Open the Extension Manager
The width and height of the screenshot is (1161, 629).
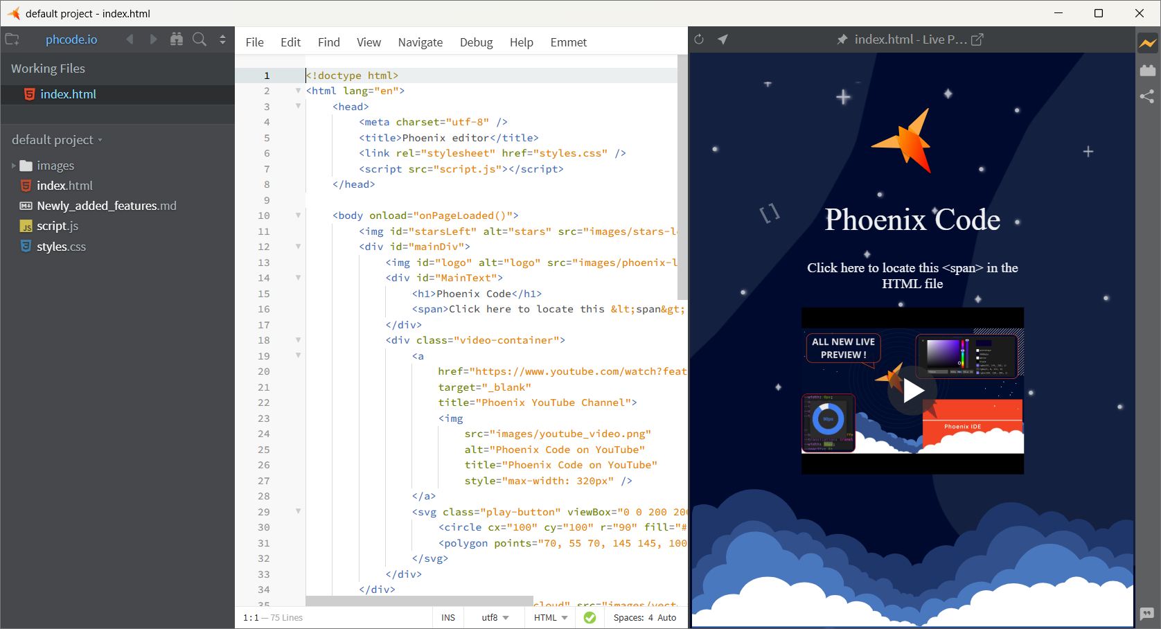click(1148, 69)
